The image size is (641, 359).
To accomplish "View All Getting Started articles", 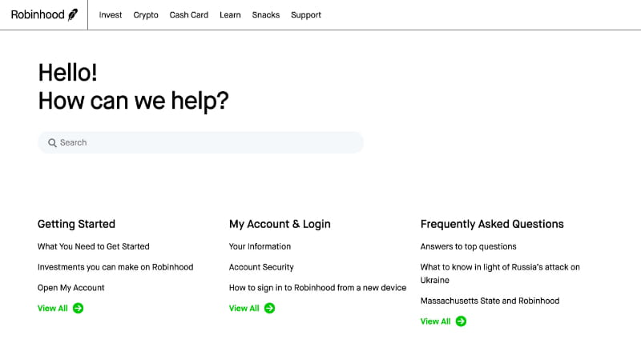I will 53,309.
